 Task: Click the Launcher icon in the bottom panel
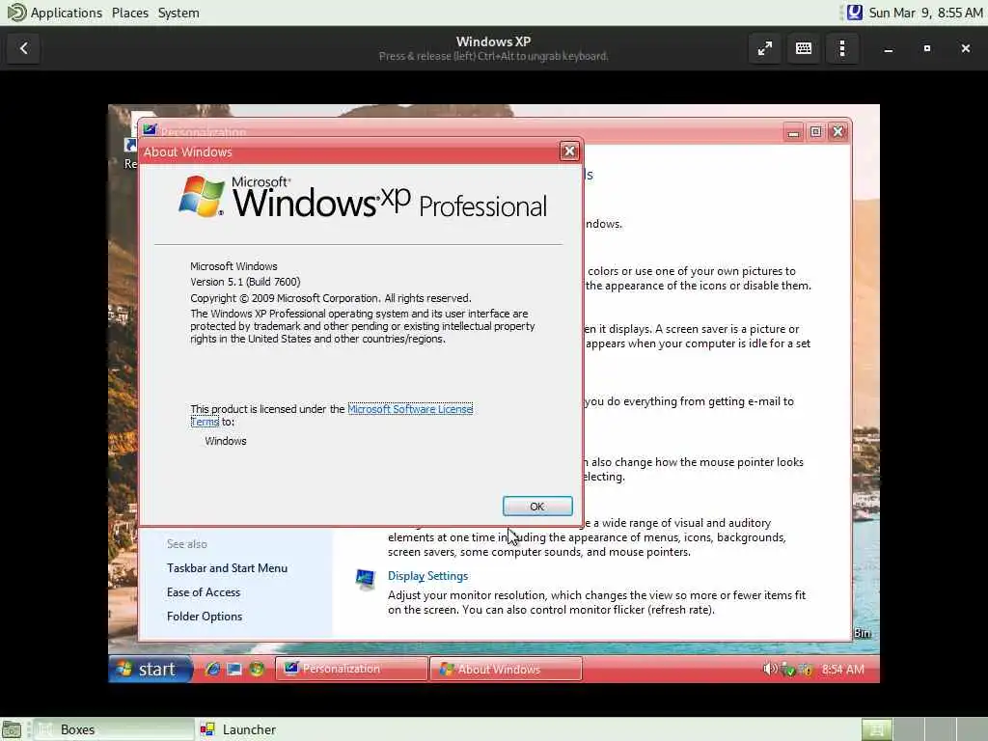click(x=207, y=729)
